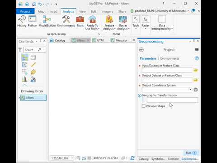Image resolution: width=217 pixels, height=163 pixels.
Task: Open the map scale dropdown
Action: (72, 158)
